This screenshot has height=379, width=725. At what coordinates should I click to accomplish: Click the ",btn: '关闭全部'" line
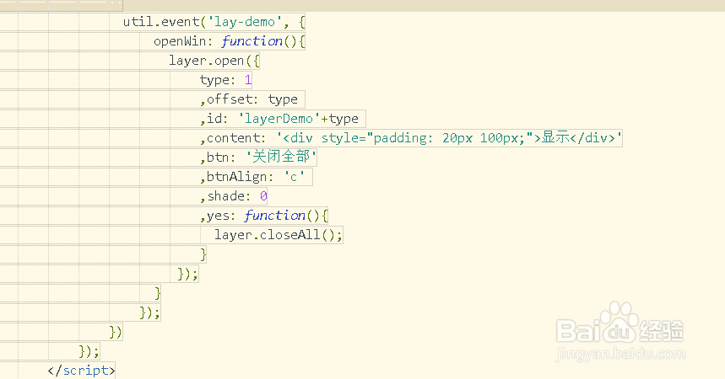coord(258,157)
